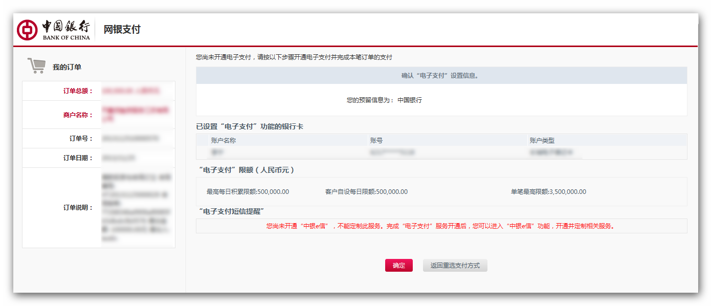Click the 网银支付 page title
This screenshot has height=306, width=712.
coord(122,30)
